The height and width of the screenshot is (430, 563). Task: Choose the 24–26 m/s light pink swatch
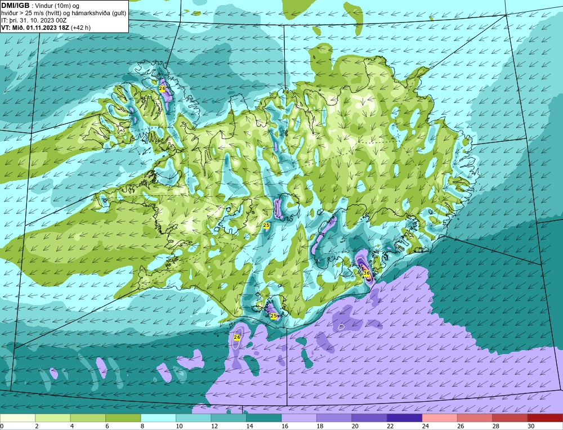[440, 418]
